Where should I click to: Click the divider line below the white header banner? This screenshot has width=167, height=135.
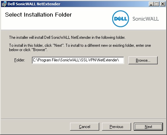(83, 30)
